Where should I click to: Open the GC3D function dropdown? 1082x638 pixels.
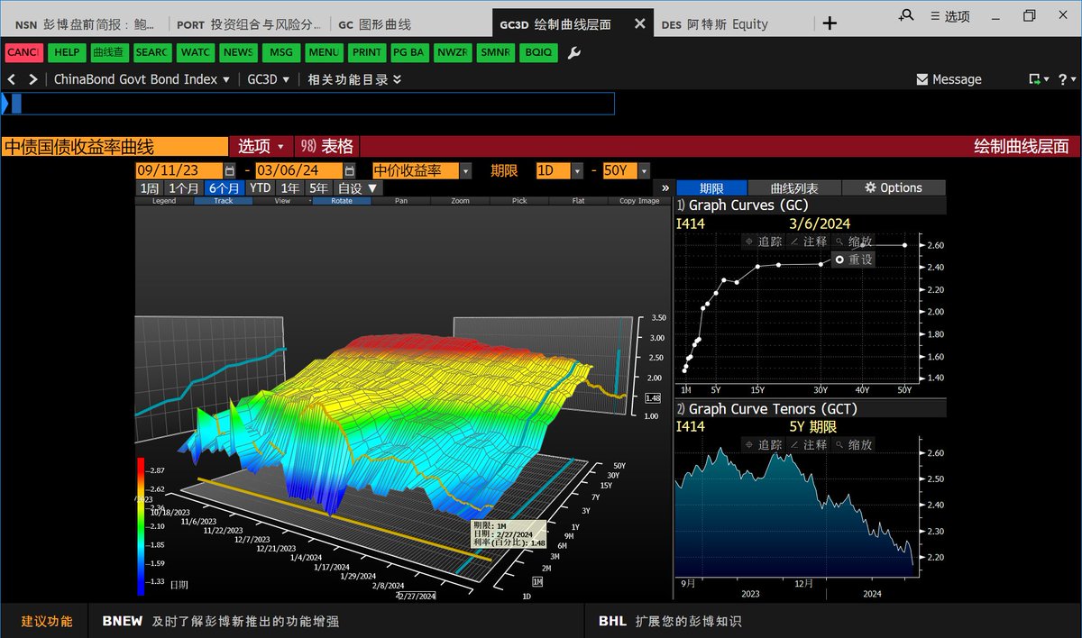[x=269, y=79]
